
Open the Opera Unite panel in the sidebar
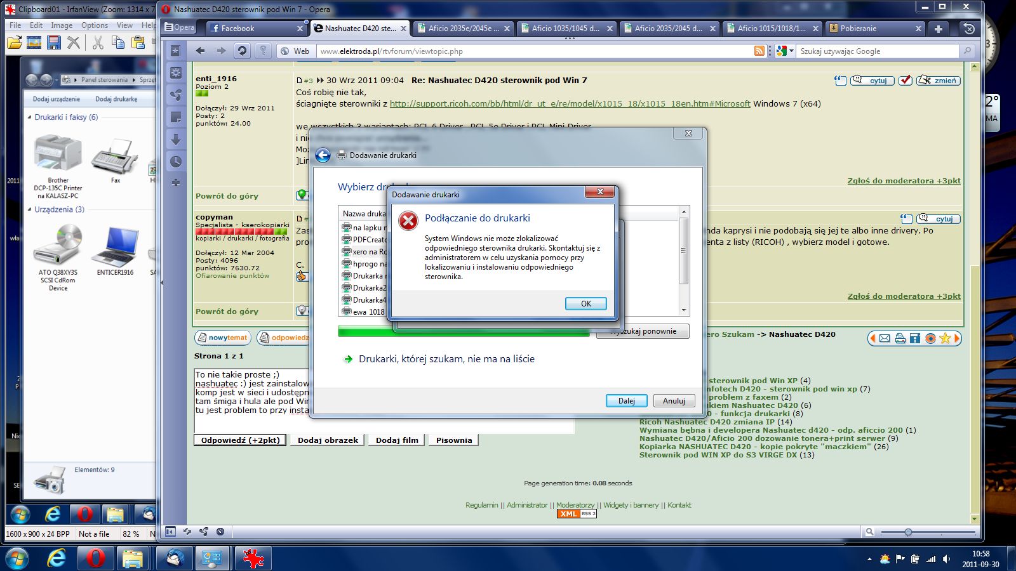176,95
